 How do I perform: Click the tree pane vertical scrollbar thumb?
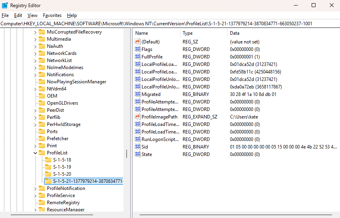point(126,154)
